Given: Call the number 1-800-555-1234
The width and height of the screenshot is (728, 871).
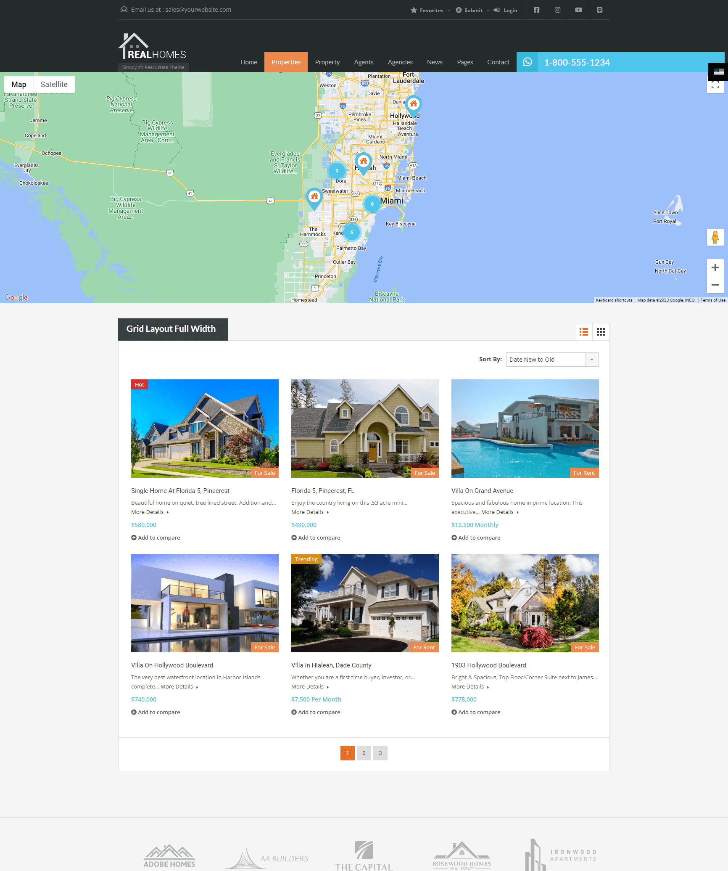Looking at the screenshot, I should (x=577, y=62).
